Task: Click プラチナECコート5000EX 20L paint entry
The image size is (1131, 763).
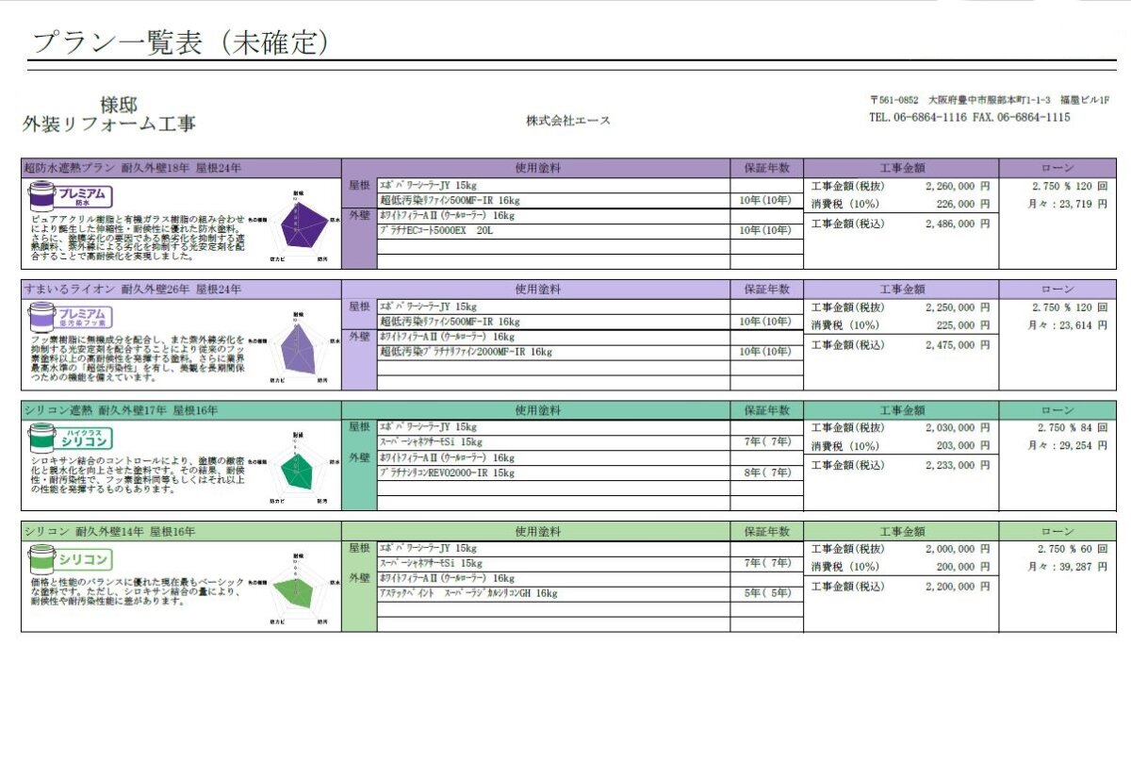Action: click(435, 230)
